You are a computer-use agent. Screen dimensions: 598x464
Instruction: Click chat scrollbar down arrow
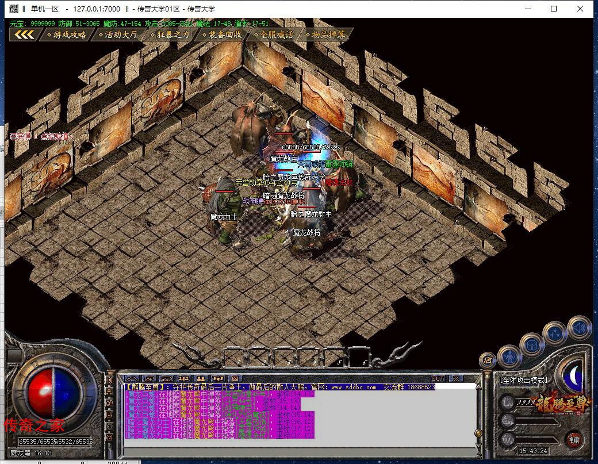pos(478,446)
